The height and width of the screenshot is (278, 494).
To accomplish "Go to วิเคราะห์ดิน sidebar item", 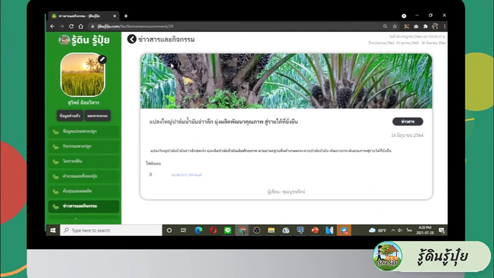I will 83,161.
